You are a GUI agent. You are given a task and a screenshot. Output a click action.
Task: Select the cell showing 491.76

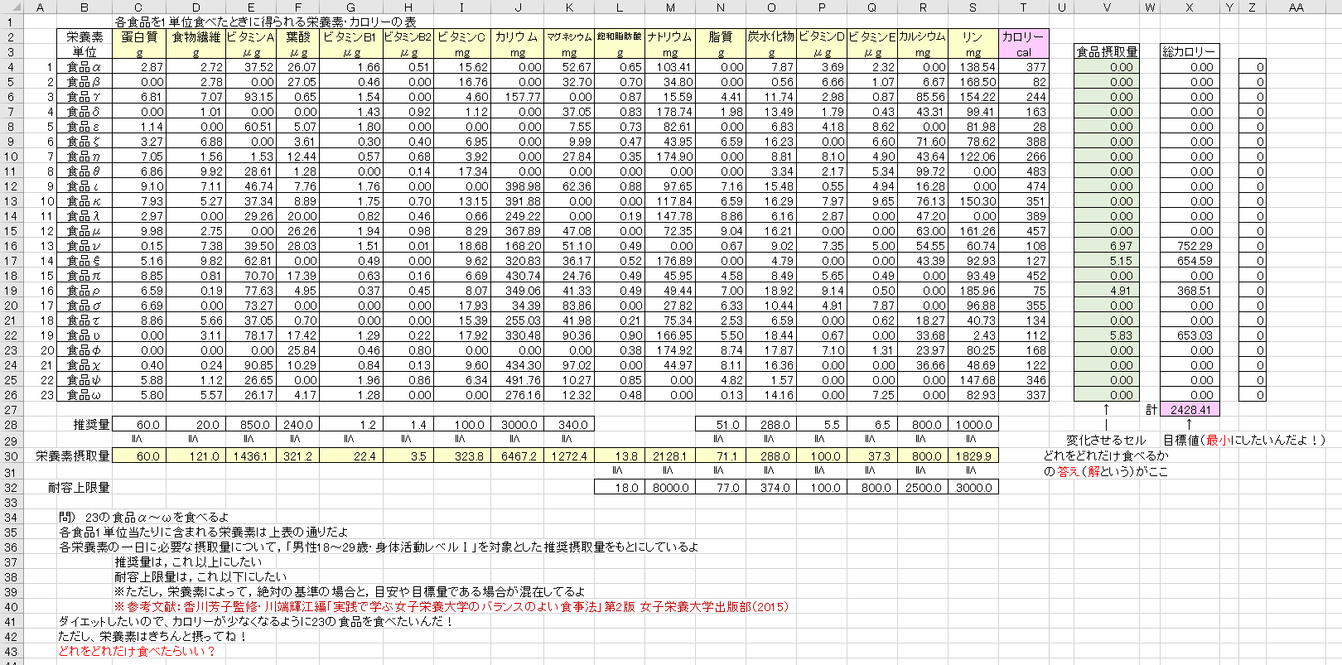click(518, 380)
